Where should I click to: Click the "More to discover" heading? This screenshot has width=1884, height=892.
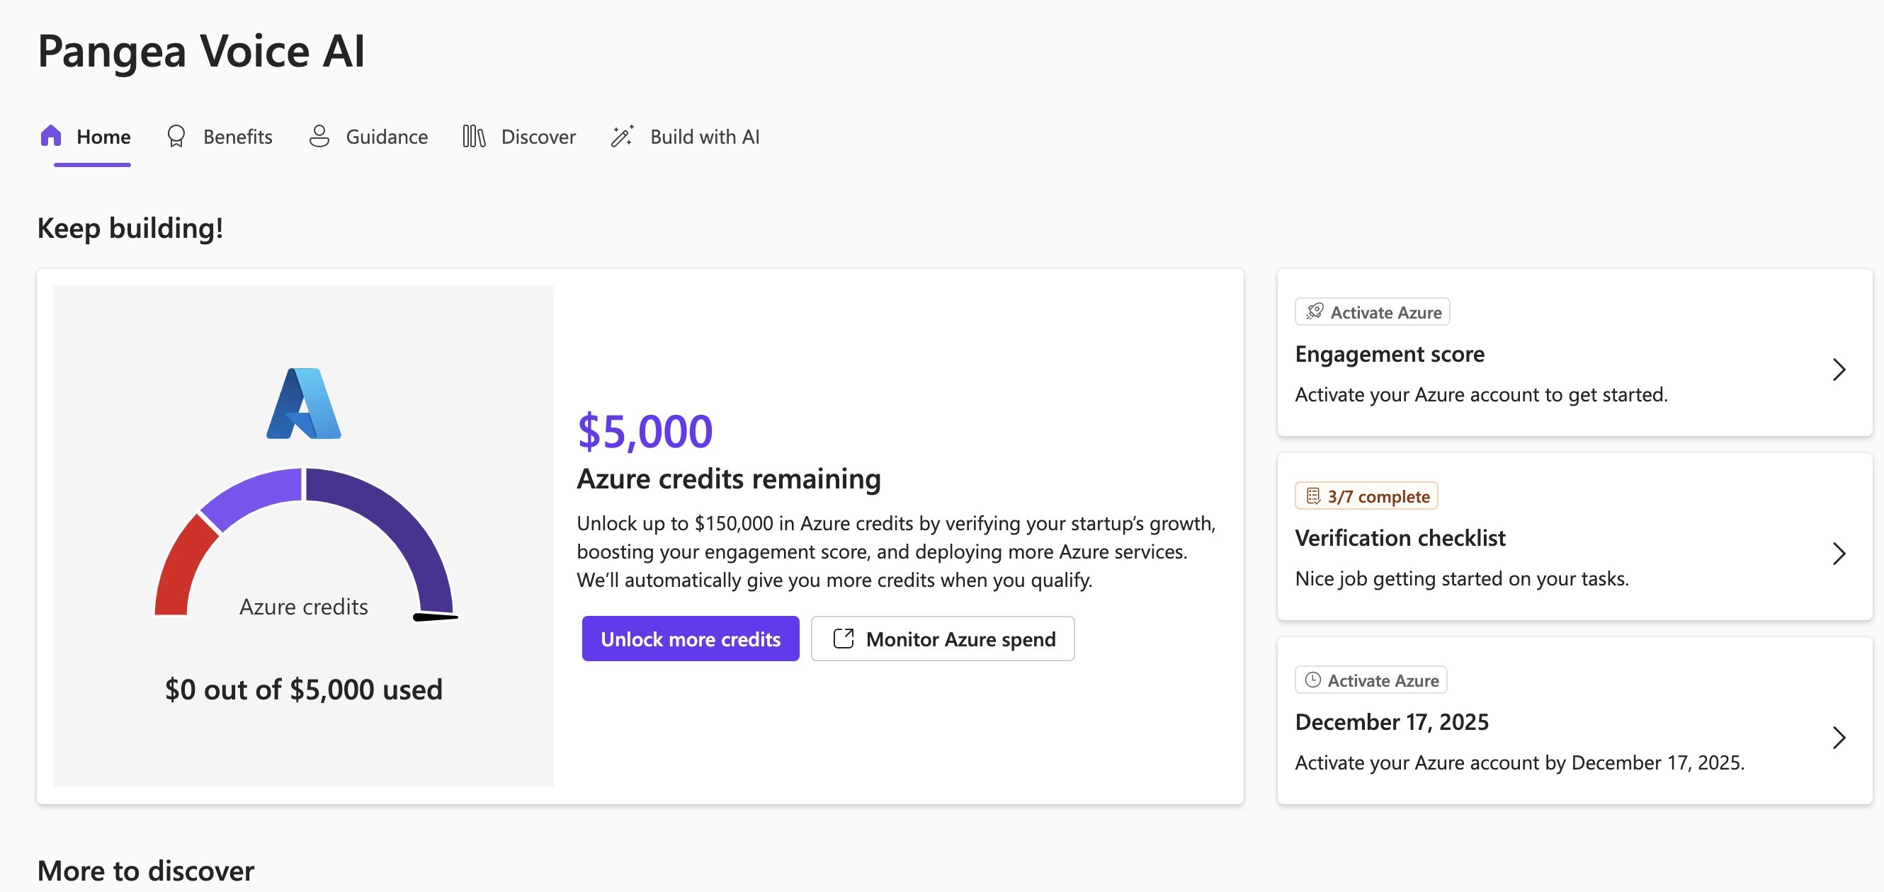pos(145,871)
